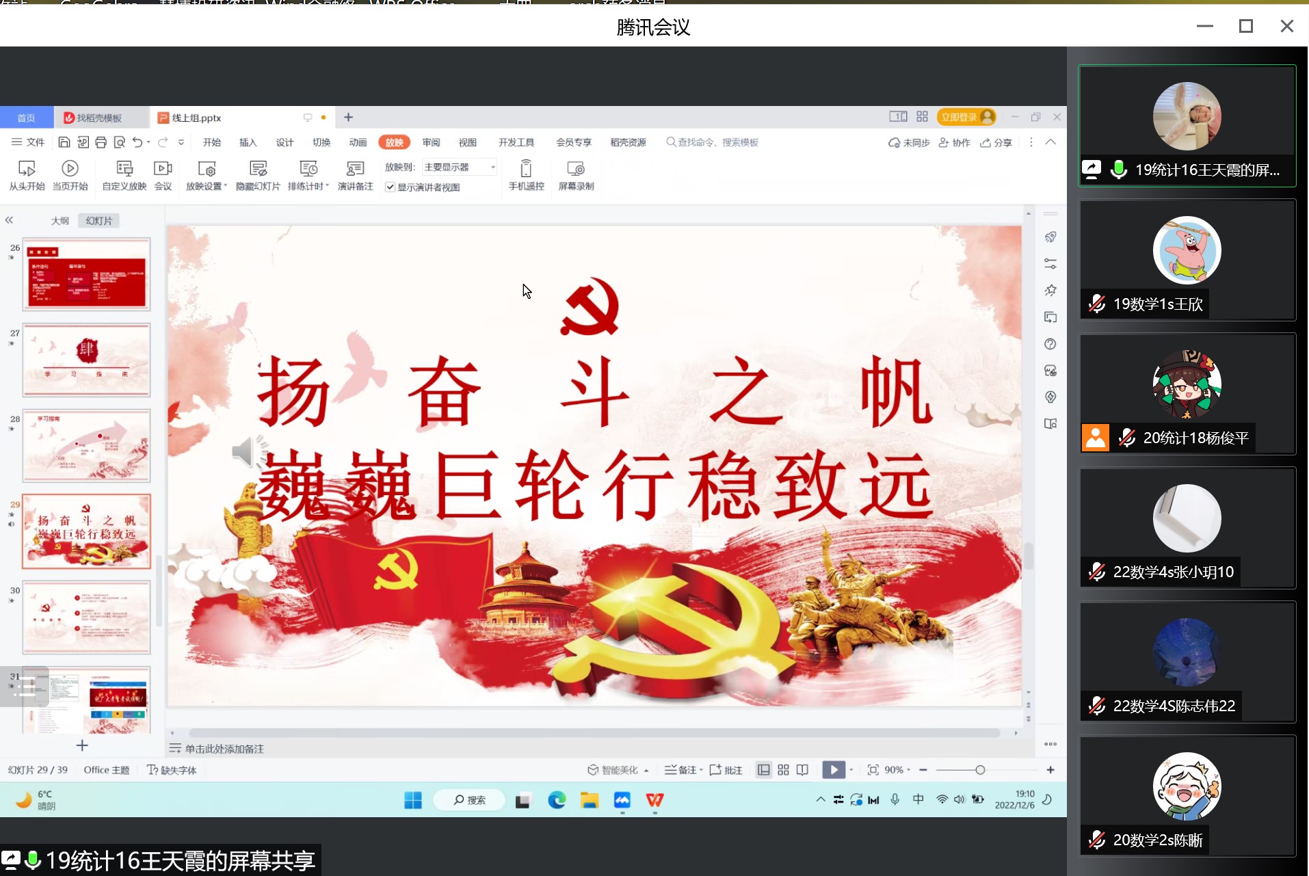
Task: Switch to 插入 ribbon tab
Action: pyautogui.click(x=248, y=142)
